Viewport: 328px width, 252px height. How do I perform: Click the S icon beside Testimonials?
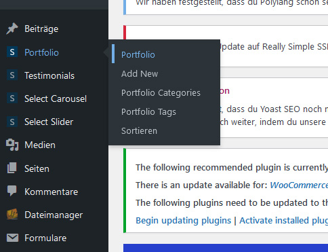point(12,75)
